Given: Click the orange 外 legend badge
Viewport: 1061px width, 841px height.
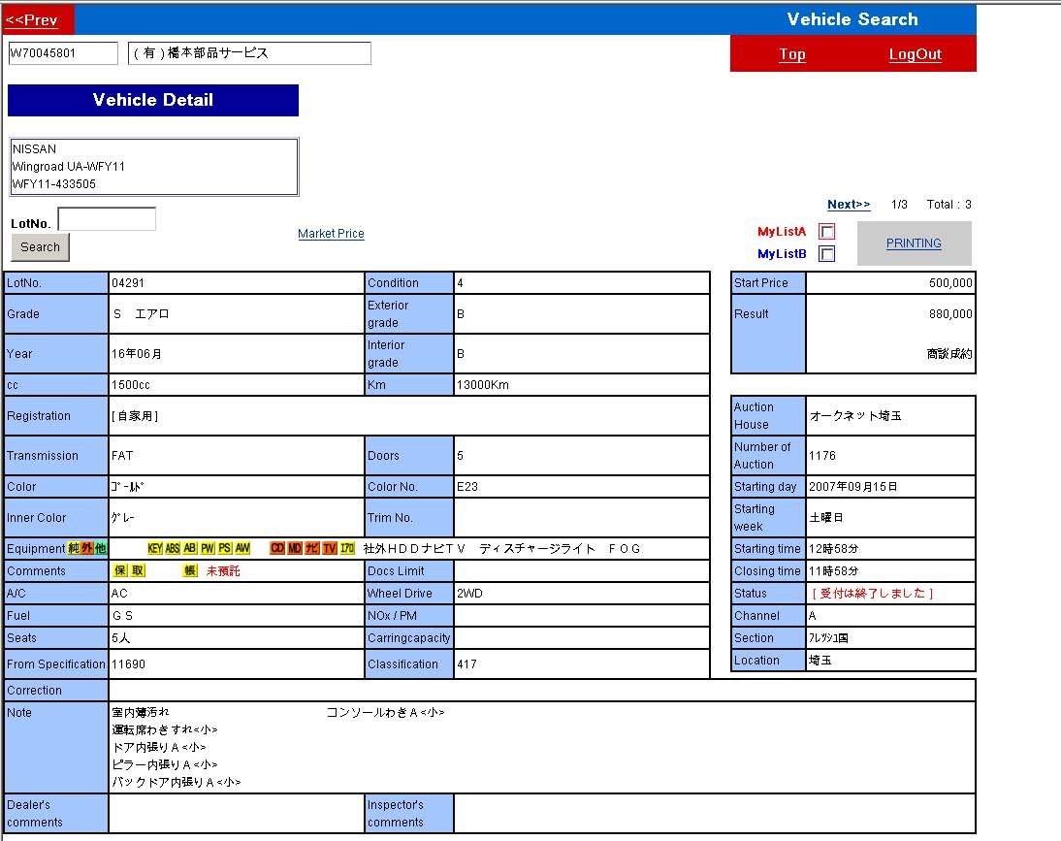Looking at the screenshot, I should click(87, 548).
